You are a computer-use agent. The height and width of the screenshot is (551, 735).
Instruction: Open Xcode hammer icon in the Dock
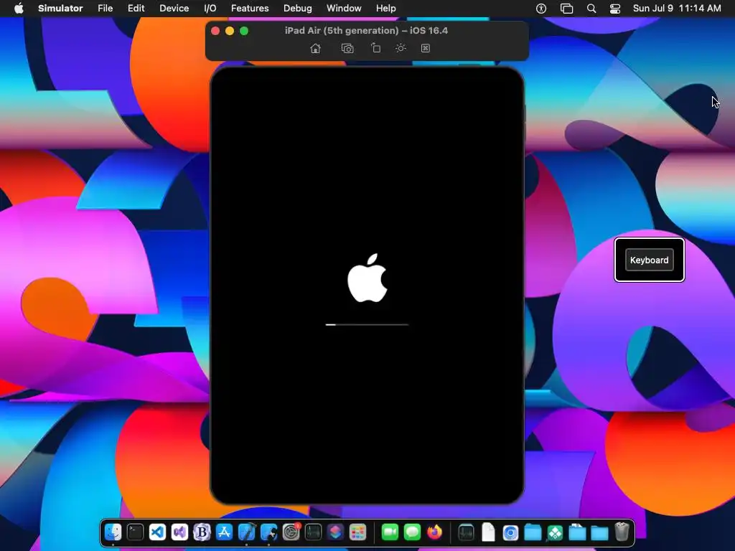tap(247, 532)
